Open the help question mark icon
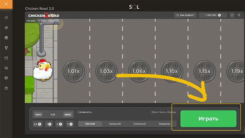This screenshot has width=245, height=138. tap(6, 88)
